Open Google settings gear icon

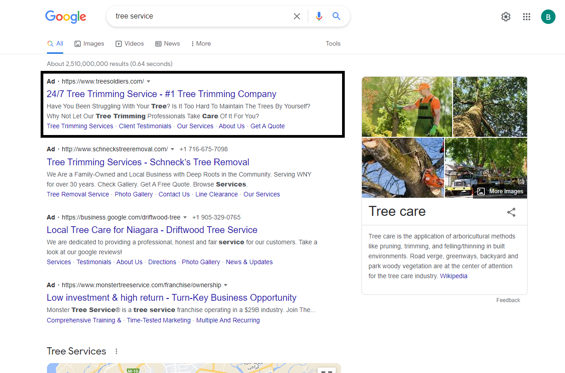[506, 17]
